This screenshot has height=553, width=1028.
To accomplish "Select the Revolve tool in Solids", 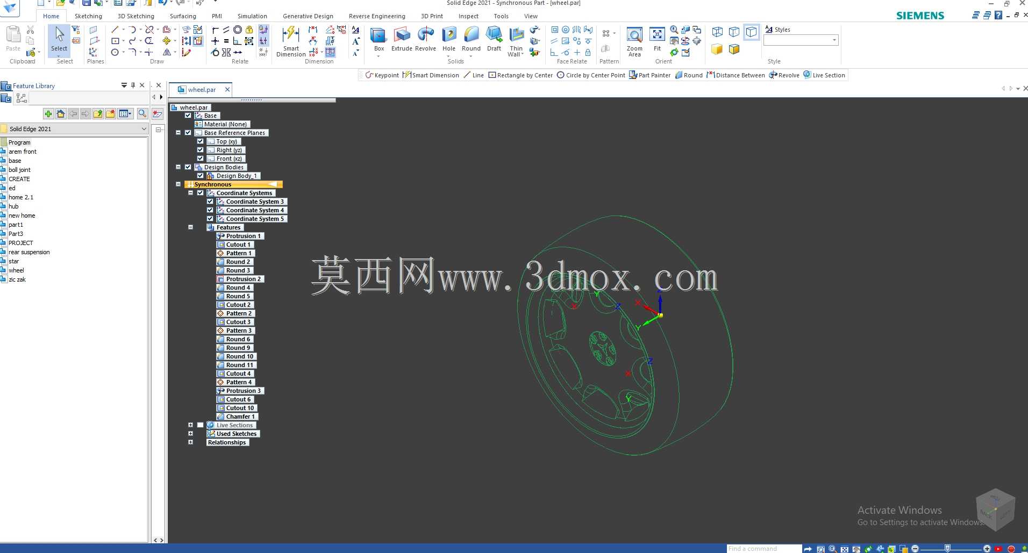I will tap(425, 40).
